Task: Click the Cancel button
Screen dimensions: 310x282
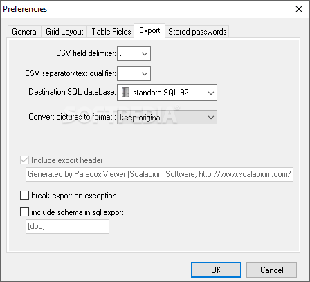Action: coord(271,270)
